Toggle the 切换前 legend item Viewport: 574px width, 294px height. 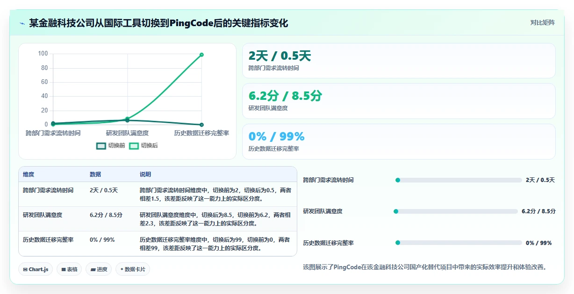[110, 146]
